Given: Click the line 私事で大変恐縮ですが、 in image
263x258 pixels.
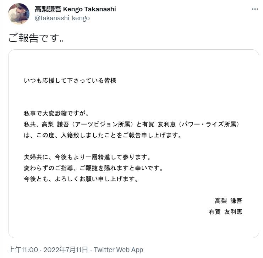Looking at the screenshot, I should (x=58, y=114).
